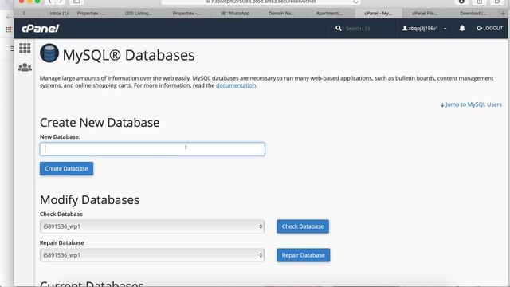Screen dimensions: 510x287
Task: Add a new browser tab
Action: click(503, 14)
